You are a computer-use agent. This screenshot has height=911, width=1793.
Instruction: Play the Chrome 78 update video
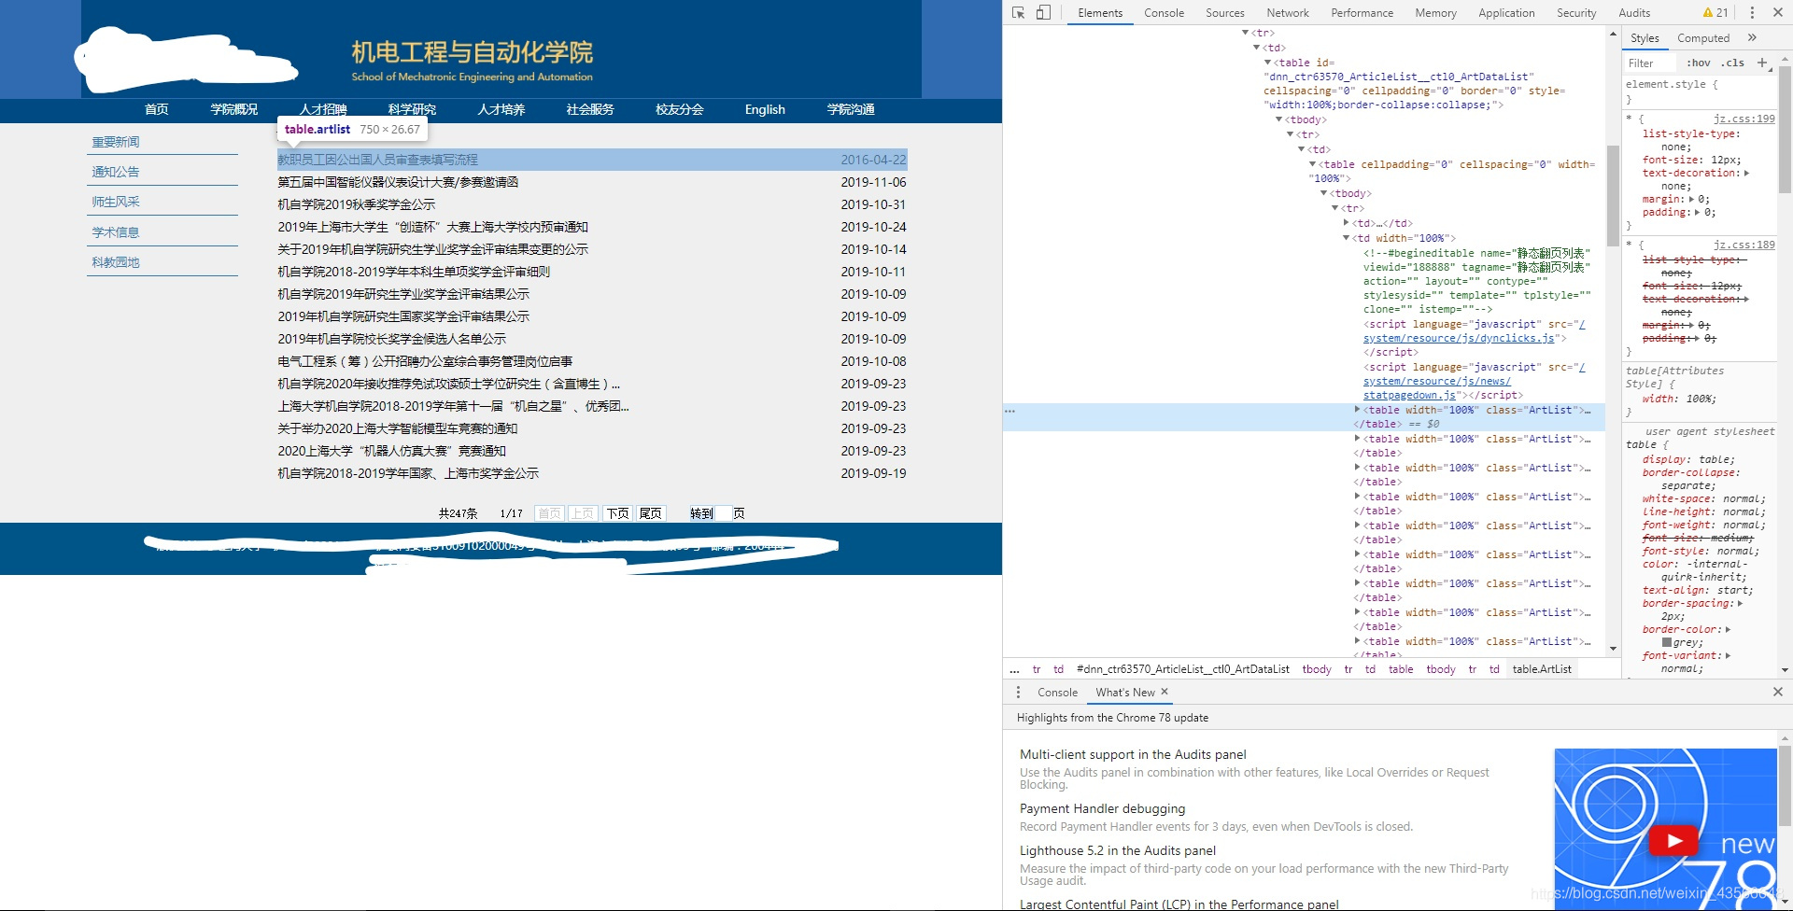(1673, 840)
